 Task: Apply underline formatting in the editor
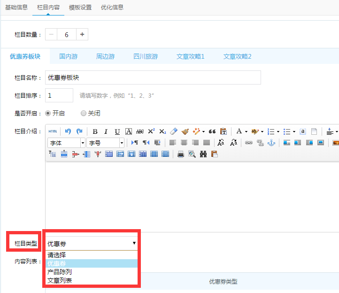(x=117, y=131)
